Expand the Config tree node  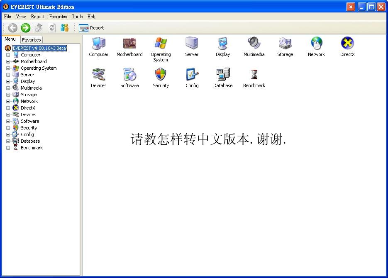8,135
